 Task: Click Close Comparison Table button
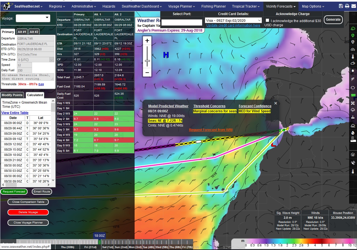[x=28, y=202]
